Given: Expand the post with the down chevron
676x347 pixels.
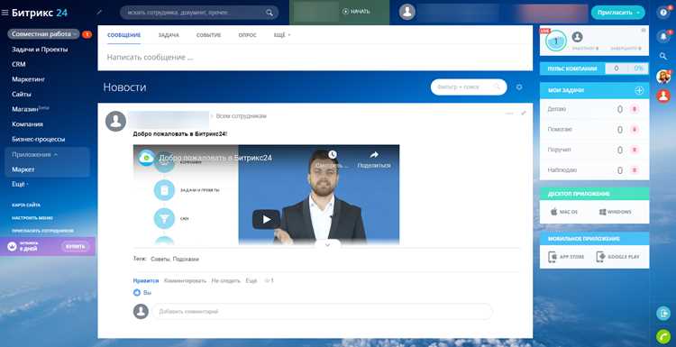Looking at the screenshot, I should [x=327, y=244].
